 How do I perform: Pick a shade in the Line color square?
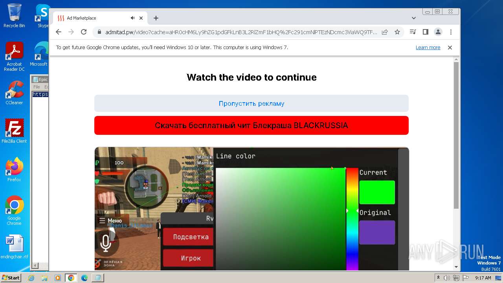pyautogui.click(x=281, y=219)
